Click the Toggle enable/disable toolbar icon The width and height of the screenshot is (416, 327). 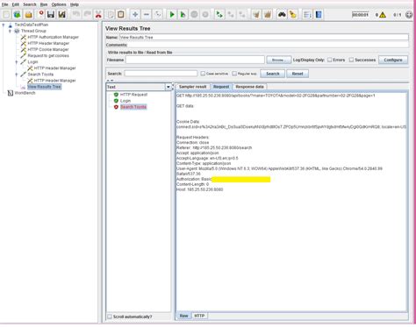pos(158,14)
